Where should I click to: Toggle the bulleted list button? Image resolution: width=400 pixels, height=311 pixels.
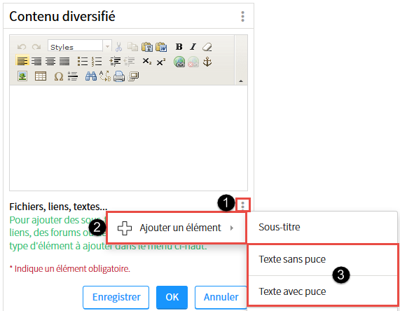pos(83,62)
